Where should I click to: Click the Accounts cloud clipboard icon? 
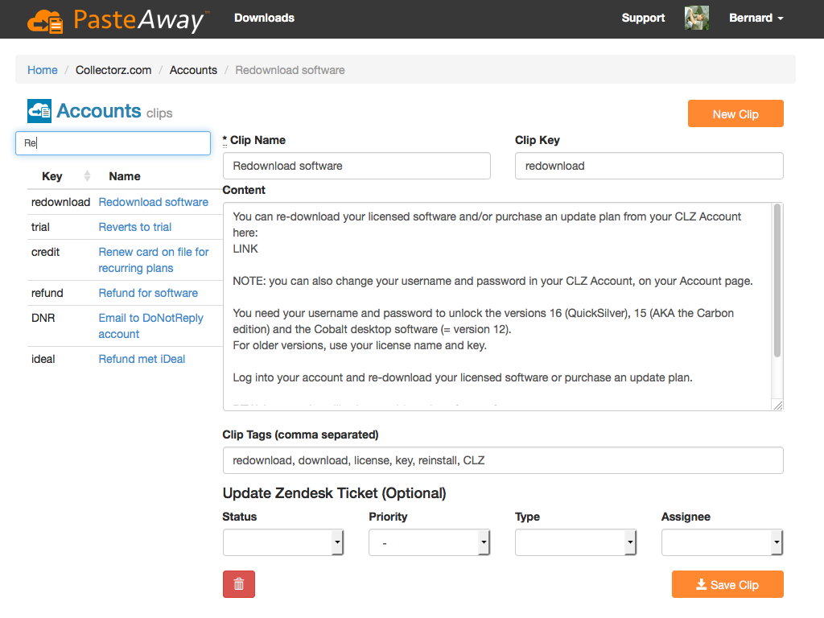click(39, 111)
